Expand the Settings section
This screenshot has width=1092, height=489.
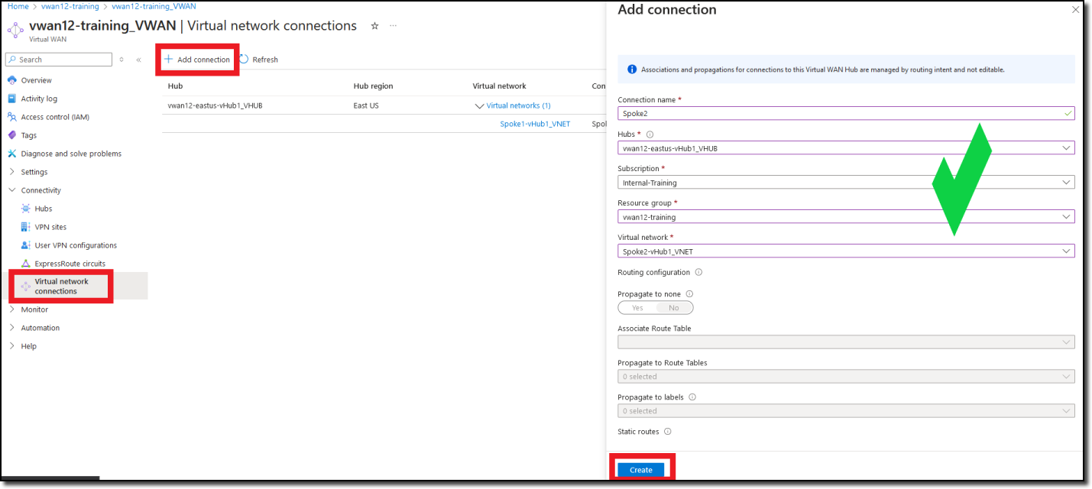point(12,172)
